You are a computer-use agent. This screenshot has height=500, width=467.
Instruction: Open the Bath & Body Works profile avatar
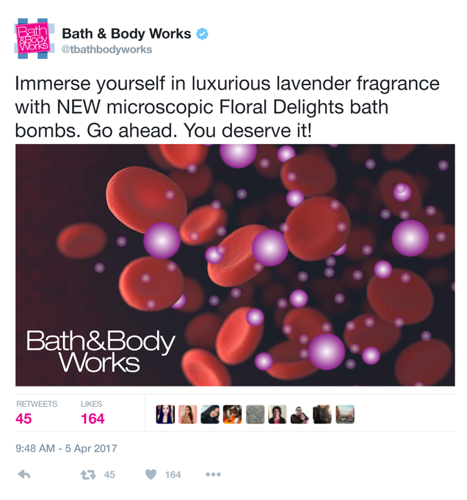tap(34, 39)
